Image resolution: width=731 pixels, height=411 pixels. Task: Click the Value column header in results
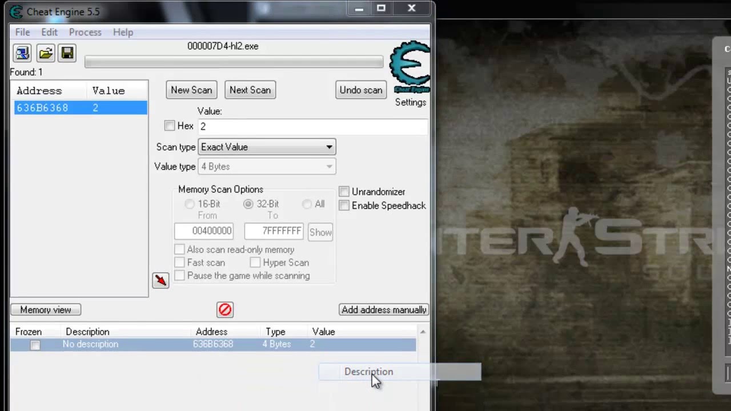[x=109, y=91]
